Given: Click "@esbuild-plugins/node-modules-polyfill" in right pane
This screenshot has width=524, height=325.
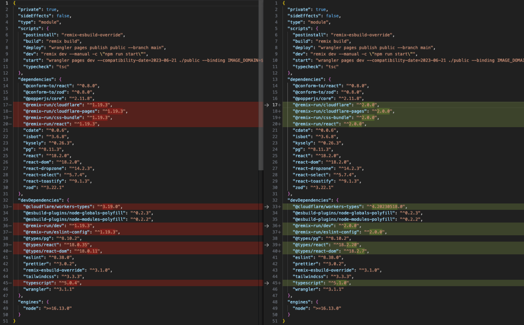Looking at the screenshot, I should (344, 220).
